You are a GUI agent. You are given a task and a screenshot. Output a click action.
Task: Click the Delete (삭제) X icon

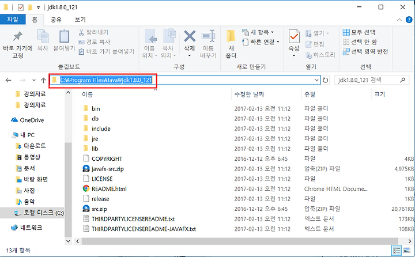tap(190, 36)
